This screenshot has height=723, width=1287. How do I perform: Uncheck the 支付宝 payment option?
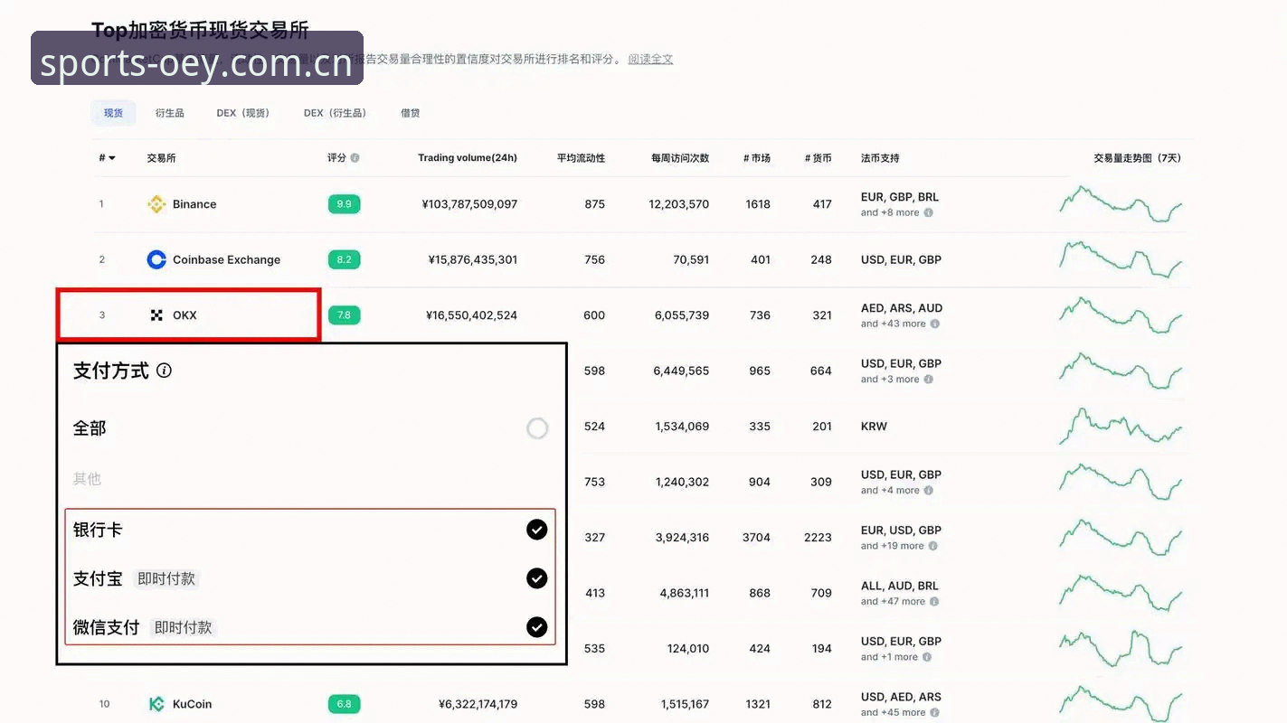tap(537, 578)
